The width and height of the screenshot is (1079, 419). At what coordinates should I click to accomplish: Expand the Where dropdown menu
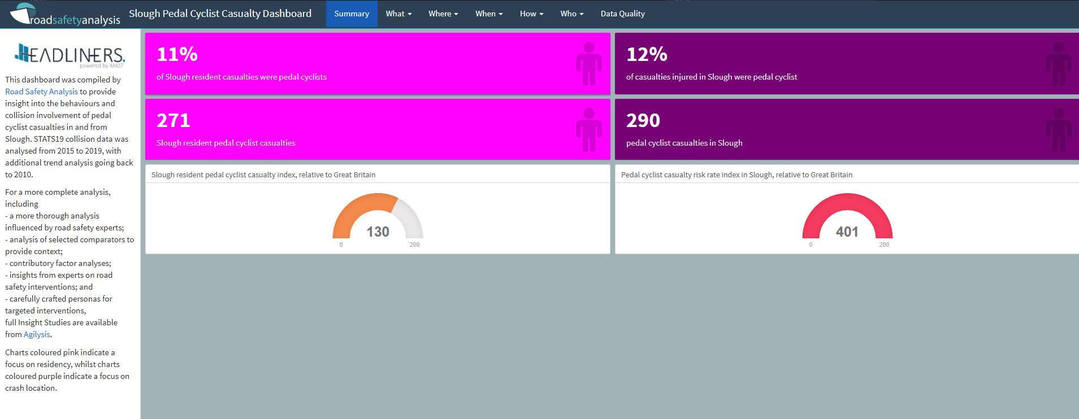coord(443,14)
